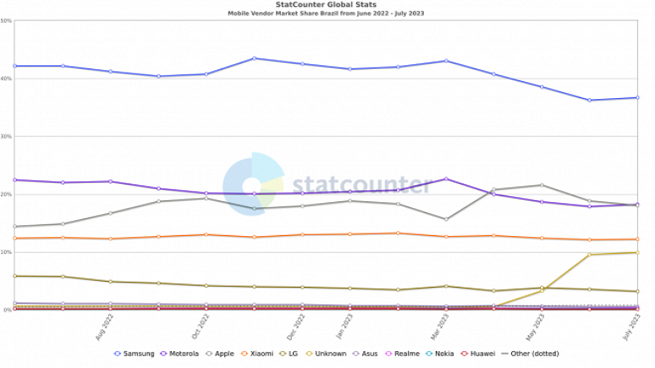
Task: Click the chart subtitle about Brazil market share
Action: (327, 14)
